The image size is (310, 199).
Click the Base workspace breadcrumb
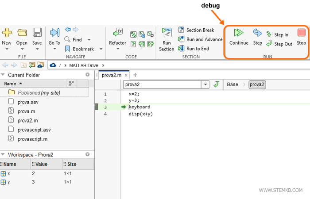232,84
